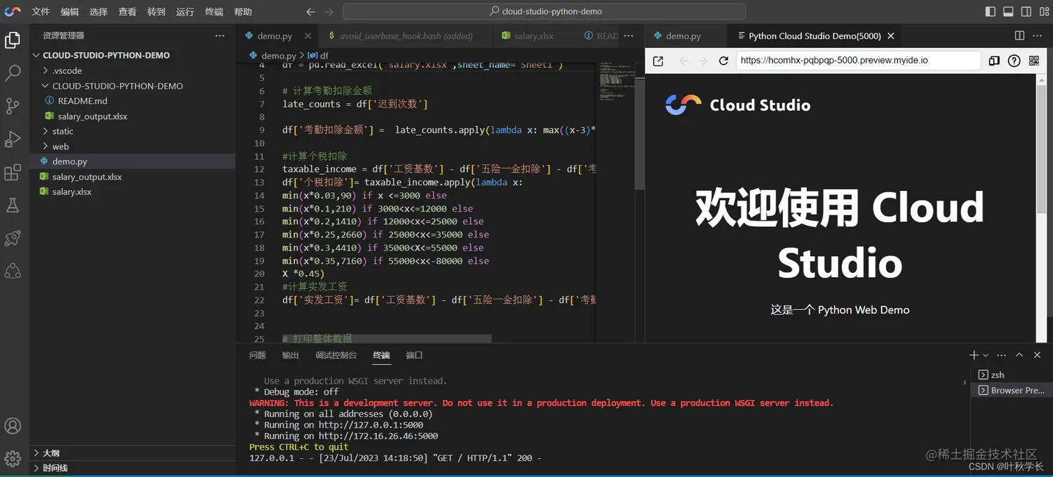Screen dimensions: 1053x477
Task: Close the terminal panel
Action: 1037,355
